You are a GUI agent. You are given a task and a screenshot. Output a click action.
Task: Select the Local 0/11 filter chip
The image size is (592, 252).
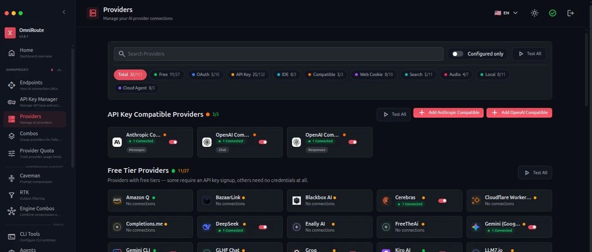[x=492, y=74]
